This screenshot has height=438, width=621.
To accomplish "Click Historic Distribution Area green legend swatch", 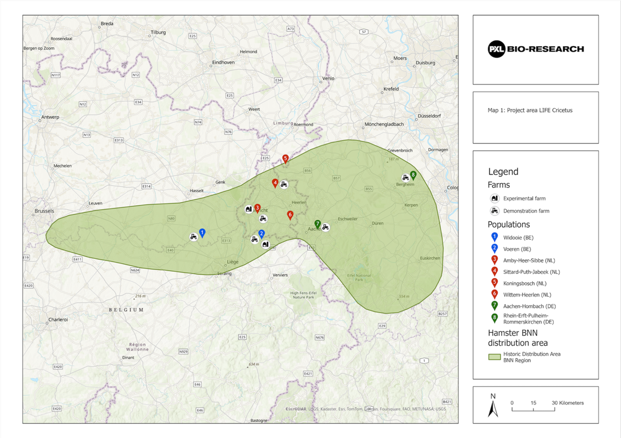I will pos(494,357).
